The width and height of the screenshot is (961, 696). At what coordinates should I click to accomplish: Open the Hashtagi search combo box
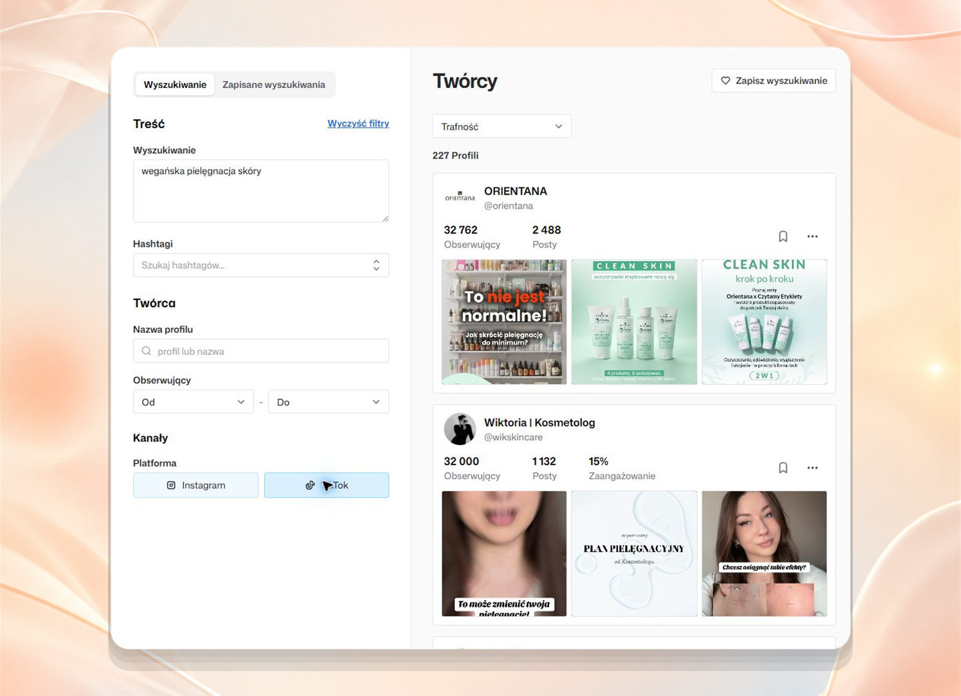261,265
